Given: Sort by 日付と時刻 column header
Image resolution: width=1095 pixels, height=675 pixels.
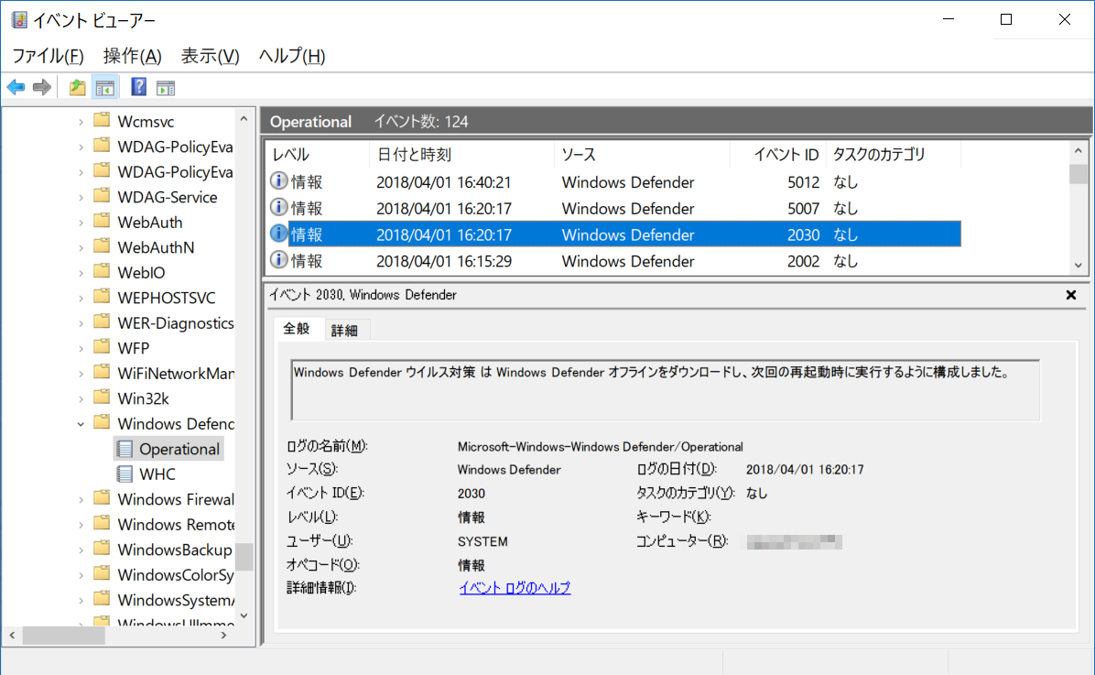Looking at the screenshot, I should click(x=461, y=155).
